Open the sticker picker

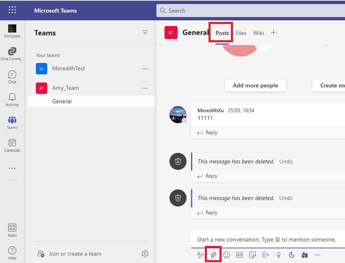(253, 255)
